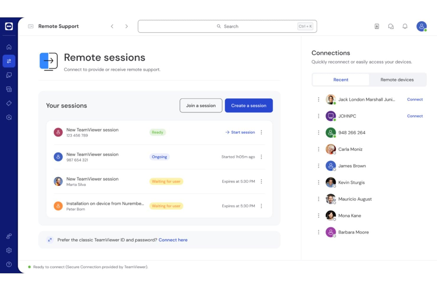
Task: Open the contacts book icon in header
Action: click(377, 26)
